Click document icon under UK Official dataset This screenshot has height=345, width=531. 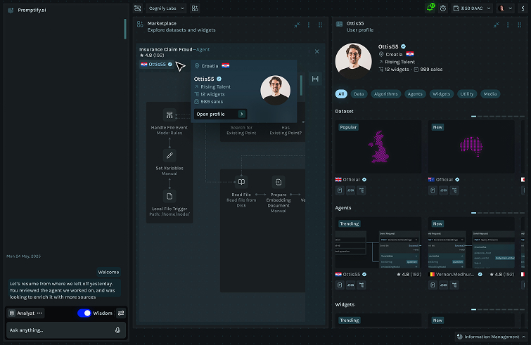click(x=340, y=190)
